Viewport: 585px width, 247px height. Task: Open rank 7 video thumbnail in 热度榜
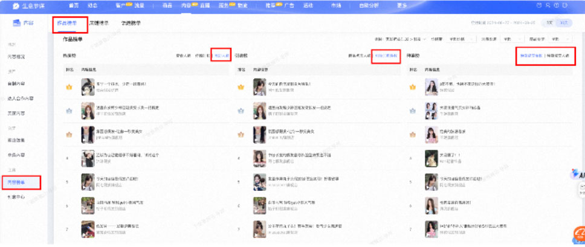click(x=88, y=229)
